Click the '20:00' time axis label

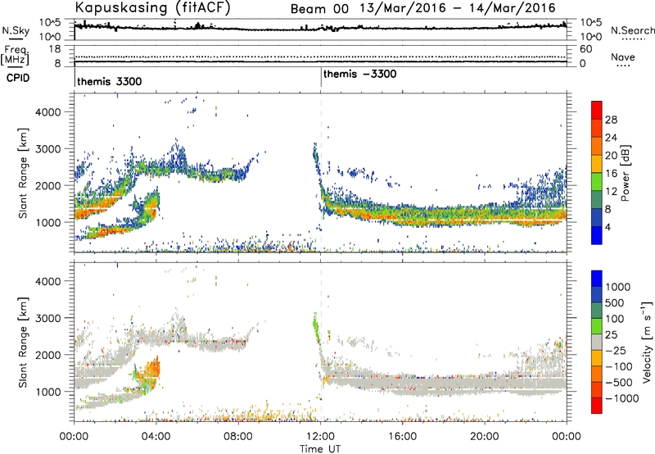[x=484, y=437]
